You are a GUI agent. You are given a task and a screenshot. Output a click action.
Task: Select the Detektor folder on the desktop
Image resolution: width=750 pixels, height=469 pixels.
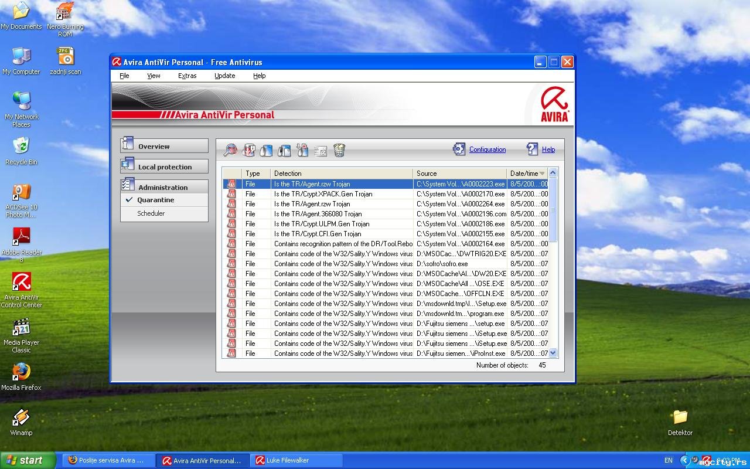pos(680,423)
